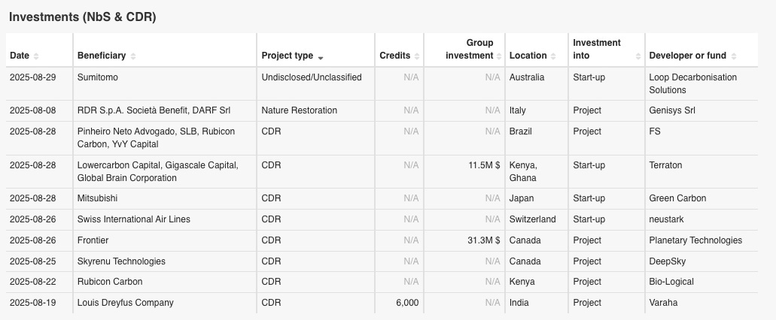Click the sort icon beside Beneficiary header
Image resolution: width=776 pixels, height=320 pixels.
point(133,56)
